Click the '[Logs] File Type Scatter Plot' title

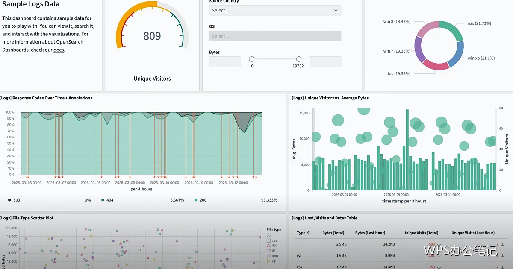click(x=27, y=218)
